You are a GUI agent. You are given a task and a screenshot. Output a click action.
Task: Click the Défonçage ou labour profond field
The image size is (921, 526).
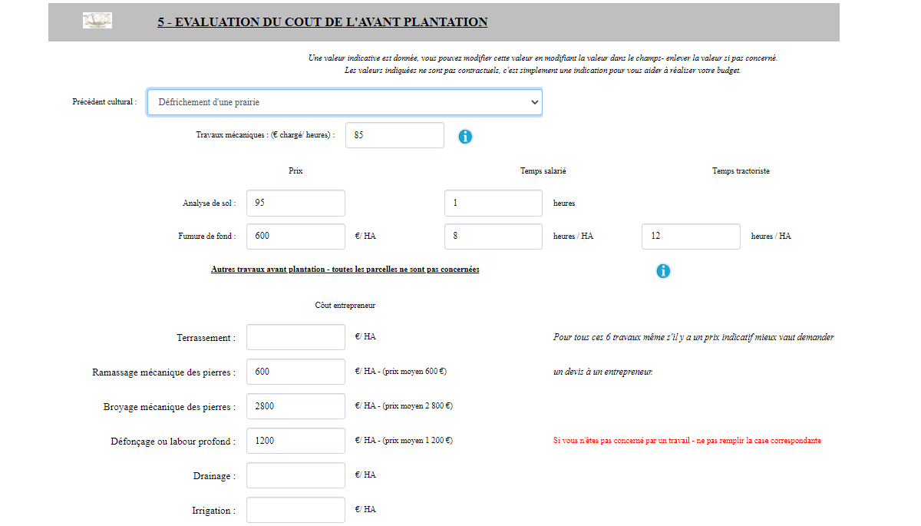tap(296, 441)
